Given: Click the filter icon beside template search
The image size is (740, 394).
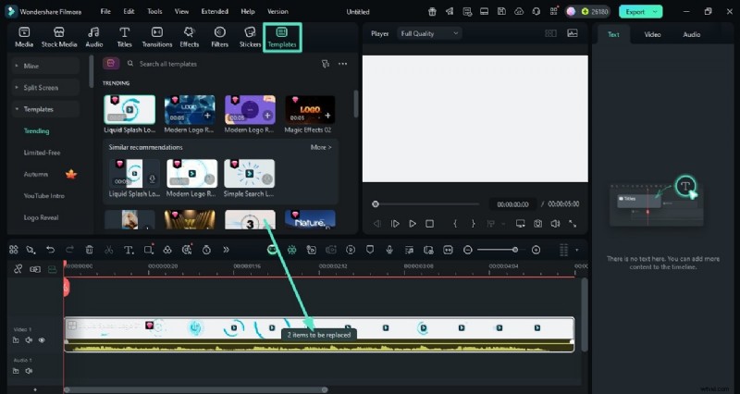Looking at the screenshot, I should click(x=326, y=64).
